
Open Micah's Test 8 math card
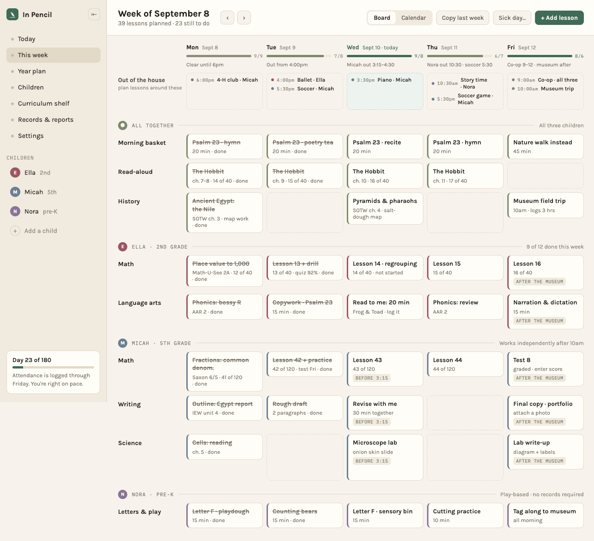click(546, 369)
